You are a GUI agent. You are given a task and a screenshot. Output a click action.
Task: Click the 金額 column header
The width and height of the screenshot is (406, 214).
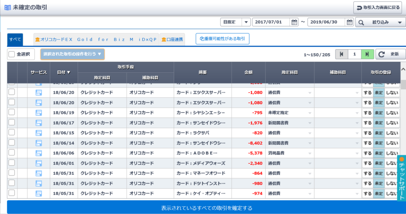248,73
